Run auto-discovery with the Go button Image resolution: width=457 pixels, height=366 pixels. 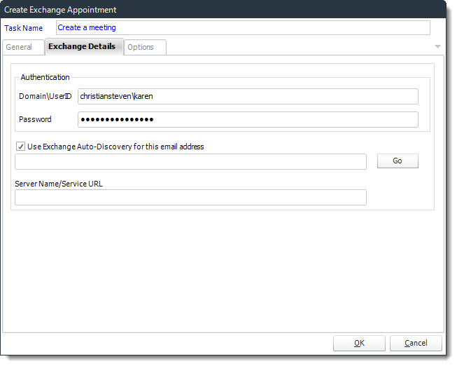coord(398,161)
